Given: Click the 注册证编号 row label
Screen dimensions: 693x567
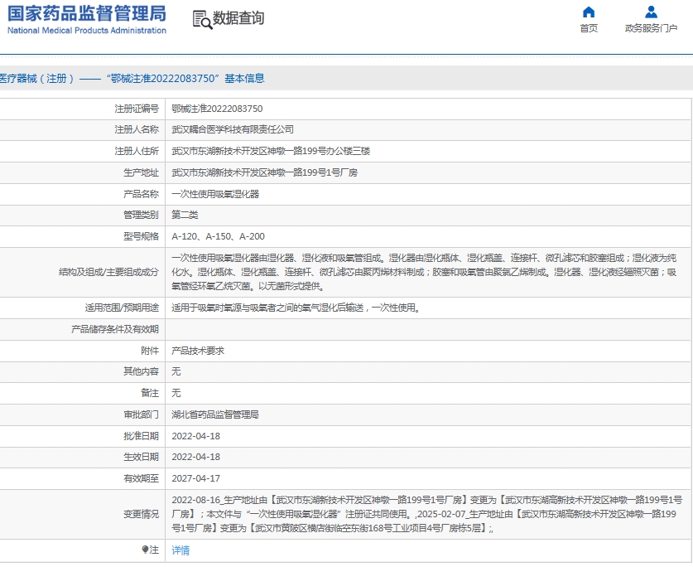Looking at the screenshot, I should click(x=137, y=109).
